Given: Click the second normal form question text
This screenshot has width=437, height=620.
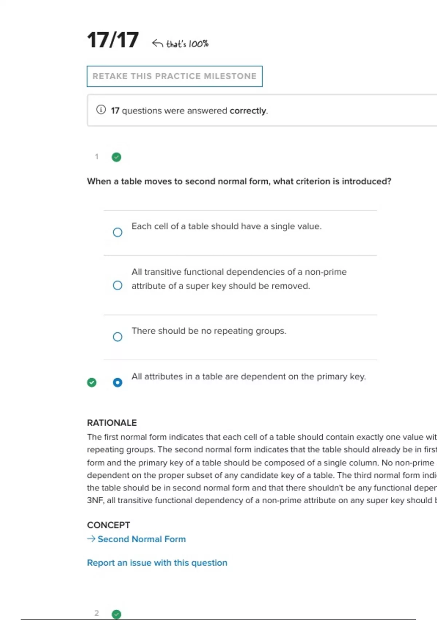Looking at the screenshot, I should pyautogui.click(x=239, y=181).
